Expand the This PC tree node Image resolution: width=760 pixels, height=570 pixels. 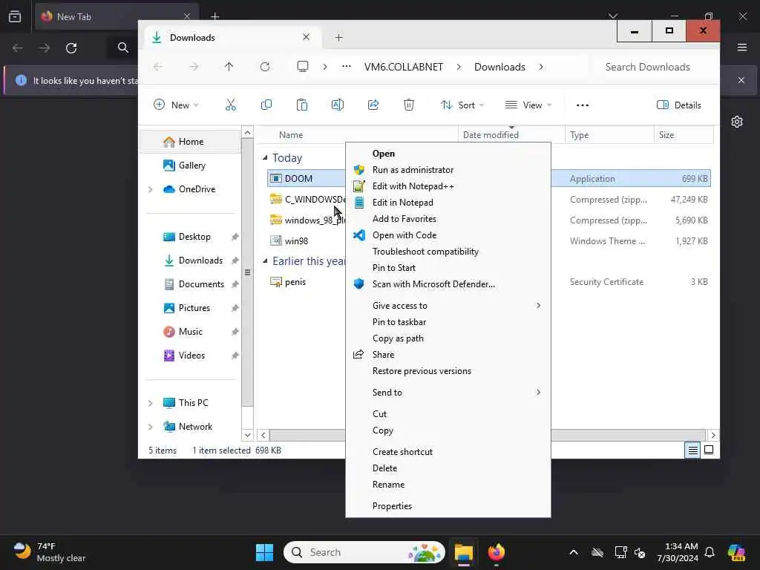point(150,403)
